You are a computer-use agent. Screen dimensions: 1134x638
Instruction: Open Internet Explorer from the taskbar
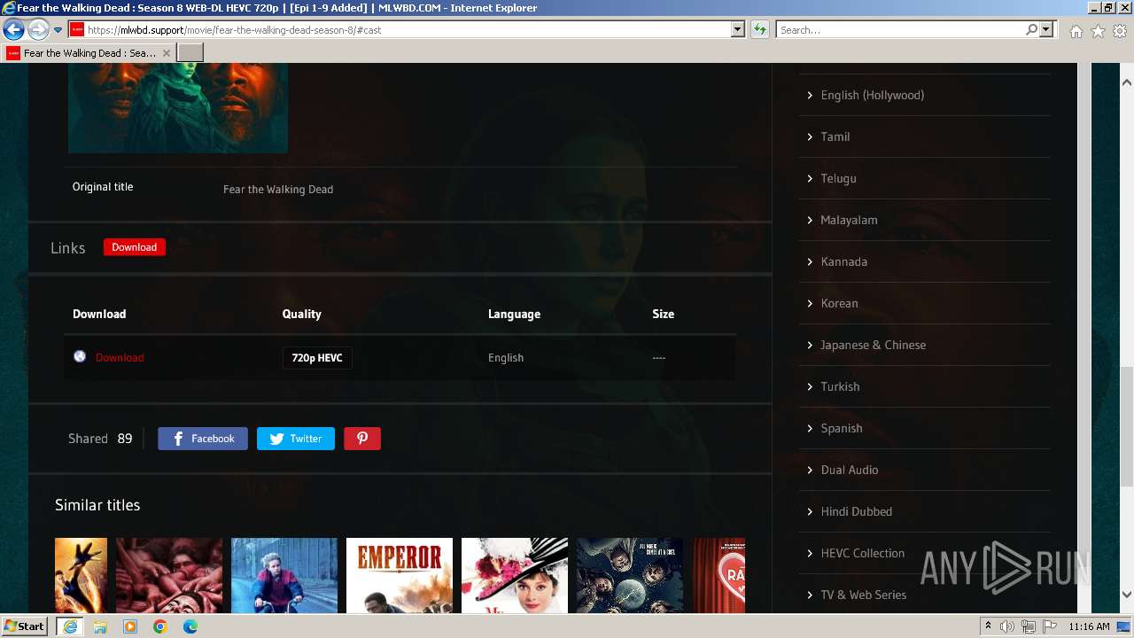[70, 626]
